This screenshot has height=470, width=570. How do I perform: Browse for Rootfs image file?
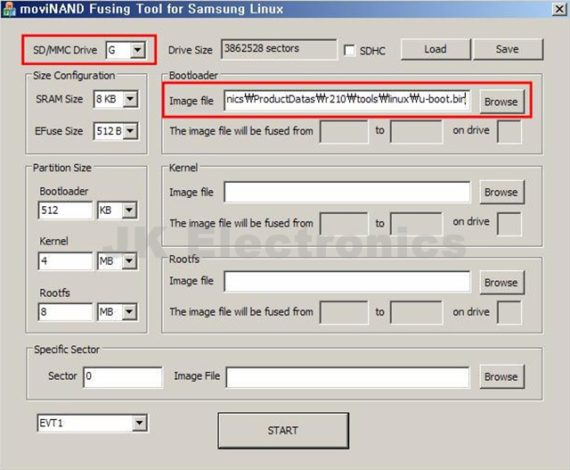pyautogui.click(x=501, y=282)
